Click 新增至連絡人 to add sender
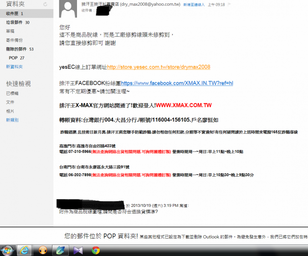Viewport: 308px width, 256px height. click(194, 4)
